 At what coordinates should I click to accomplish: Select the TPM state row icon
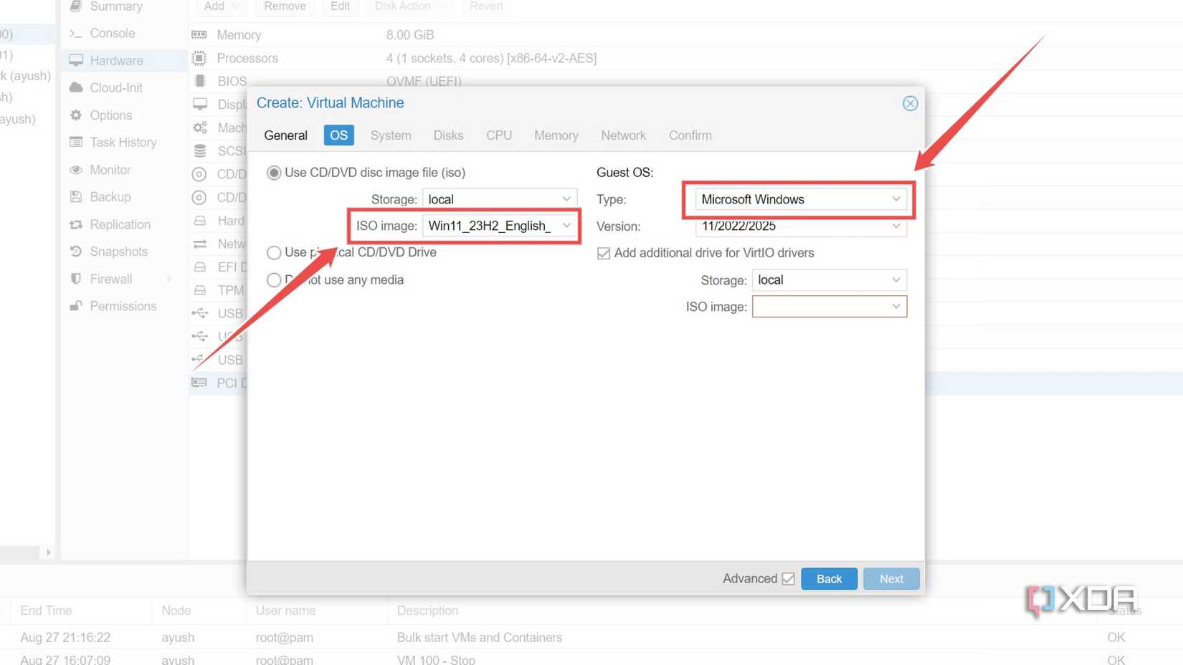[200, 290]
